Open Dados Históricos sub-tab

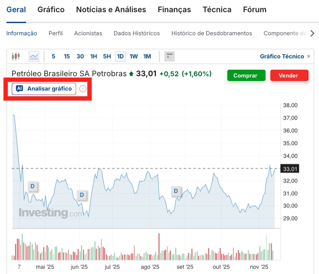(136, 33)
